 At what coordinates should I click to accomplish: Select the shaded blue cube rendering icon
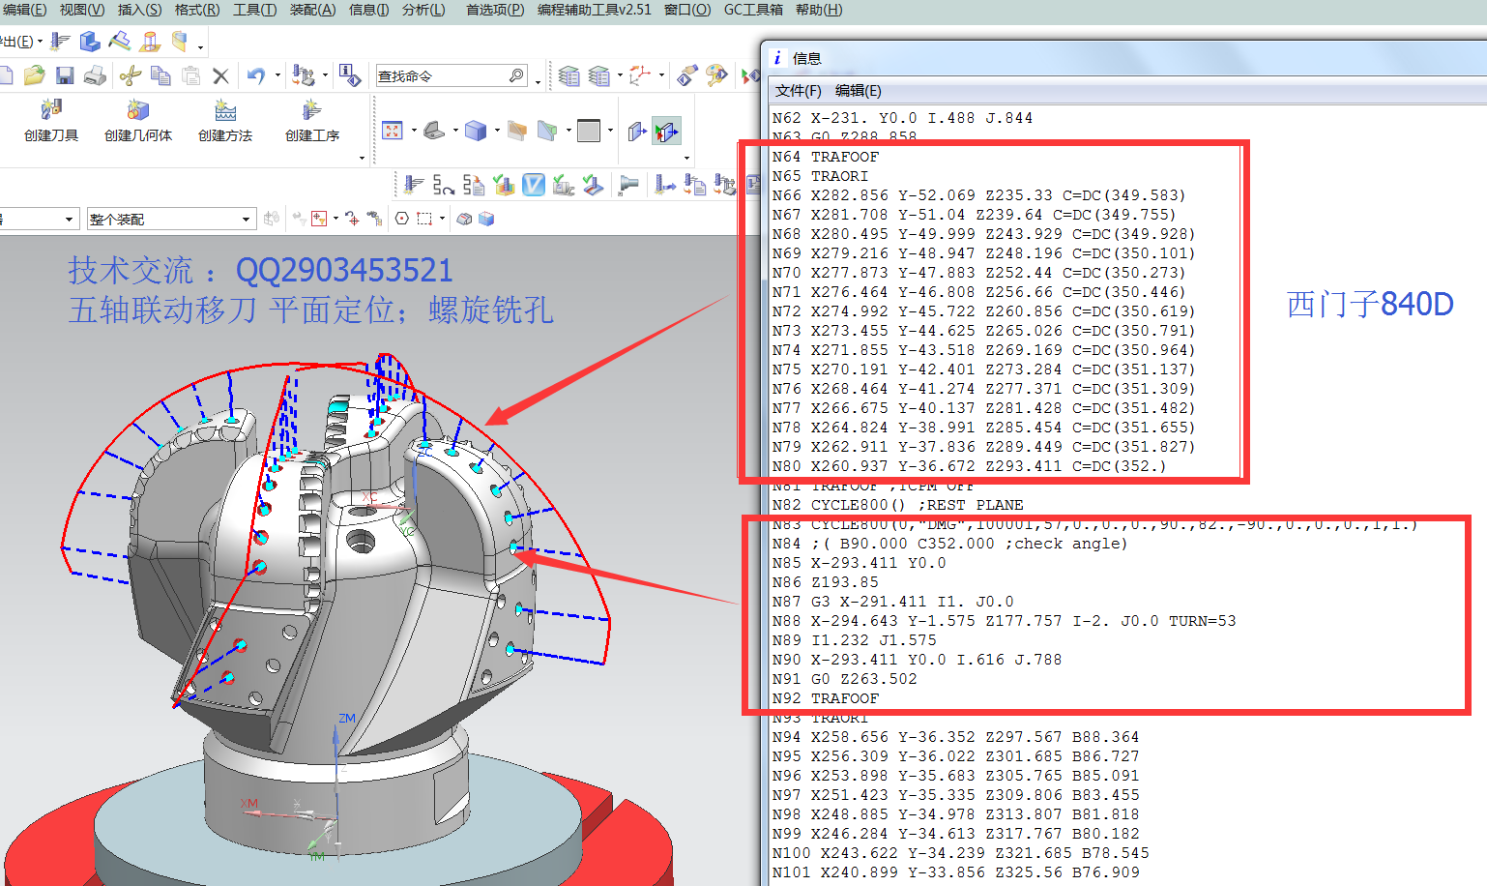pyautogui.click(x=476, y=131)
